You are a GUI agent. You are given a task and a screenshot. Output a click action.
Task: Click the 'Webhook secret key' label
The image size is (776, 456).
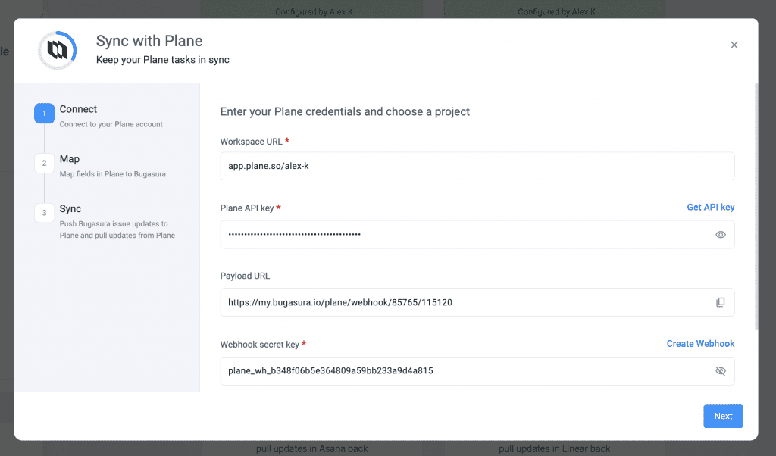[x=259, y=344]
